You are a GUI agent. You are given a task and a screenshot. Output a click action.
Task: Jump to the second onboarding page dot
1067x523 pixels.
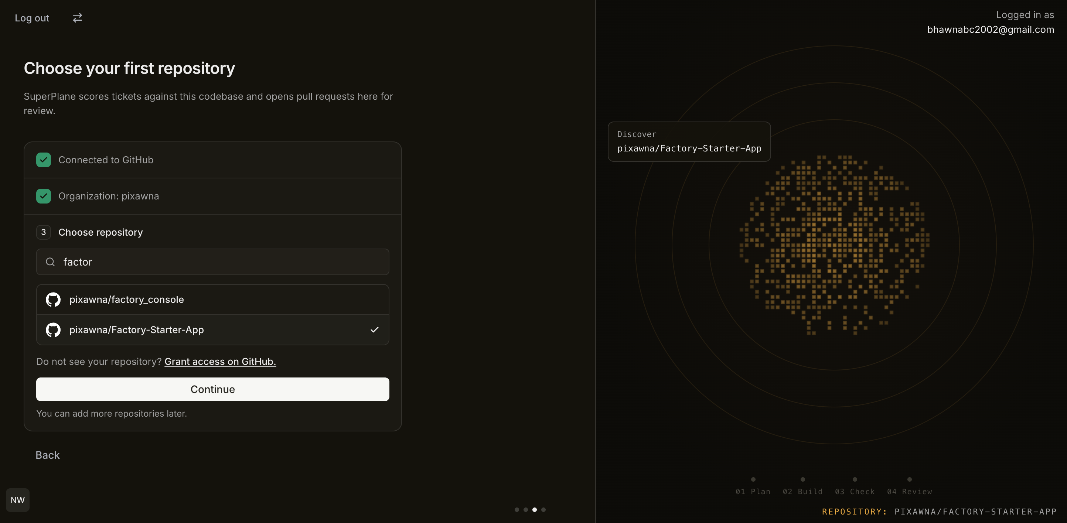click(526, 509)
